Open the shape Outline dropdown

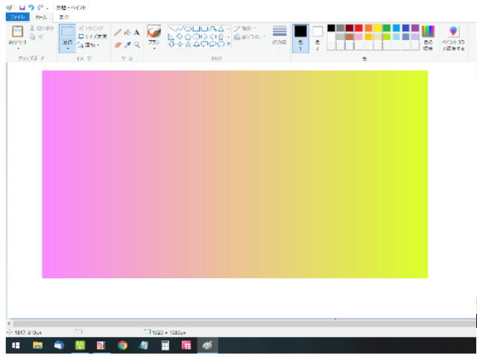click(244, 28)
